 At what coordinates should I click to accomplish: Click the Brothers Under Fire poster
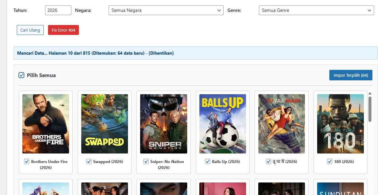point(46,124)
